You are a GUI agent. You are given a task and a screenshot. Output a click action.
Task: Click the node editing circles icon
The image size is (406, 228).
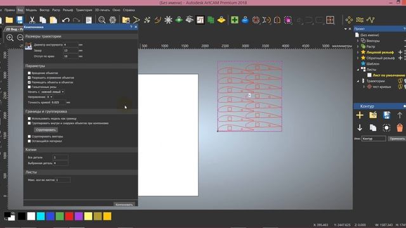click(x=349, y=20)
